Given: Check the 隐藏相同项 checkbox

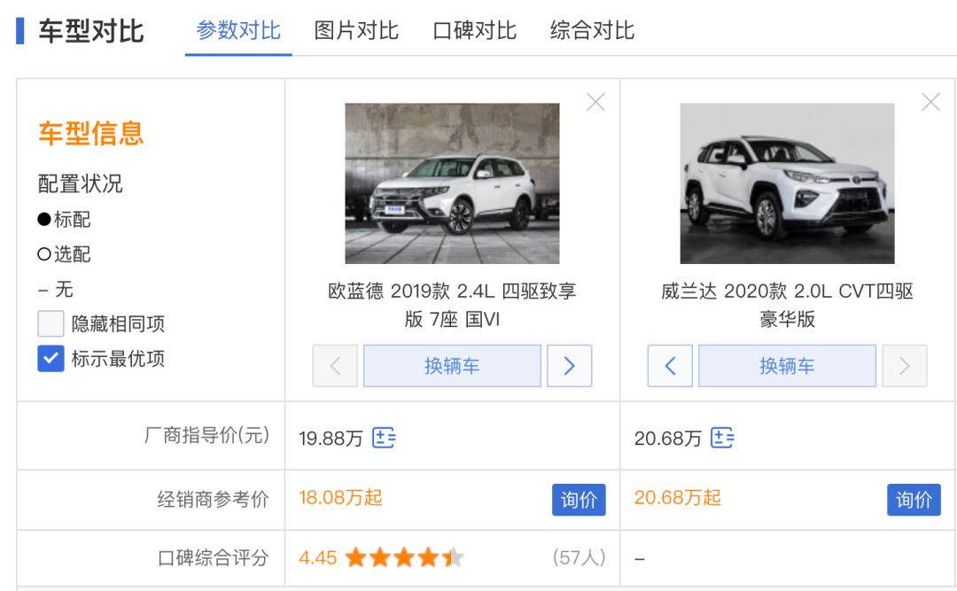Looking at the screenshot, I should (51, 323).
